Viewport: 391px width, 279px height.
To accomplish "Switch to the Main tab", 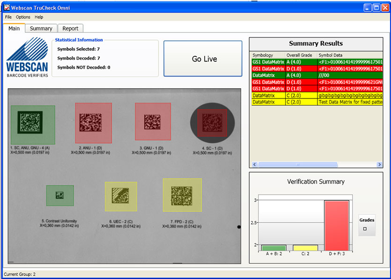I will tap(14, 28).
